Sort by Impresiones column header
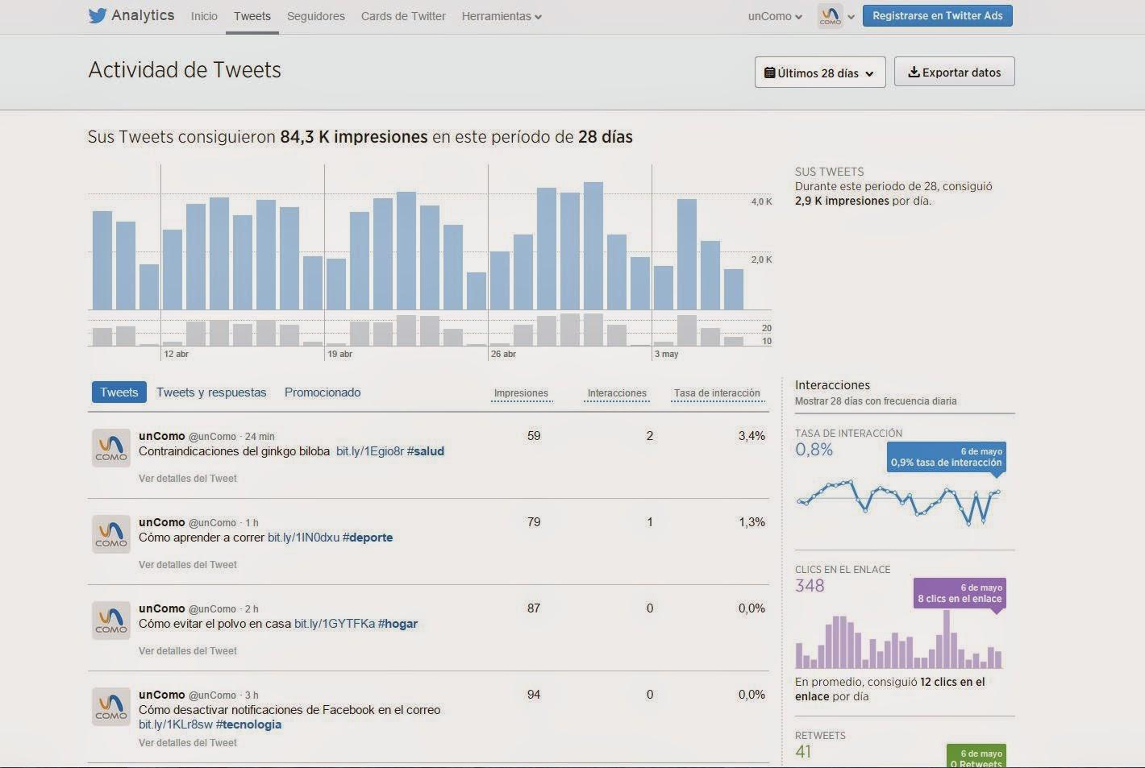1145x768 pixels. click(x=521, y=393)
